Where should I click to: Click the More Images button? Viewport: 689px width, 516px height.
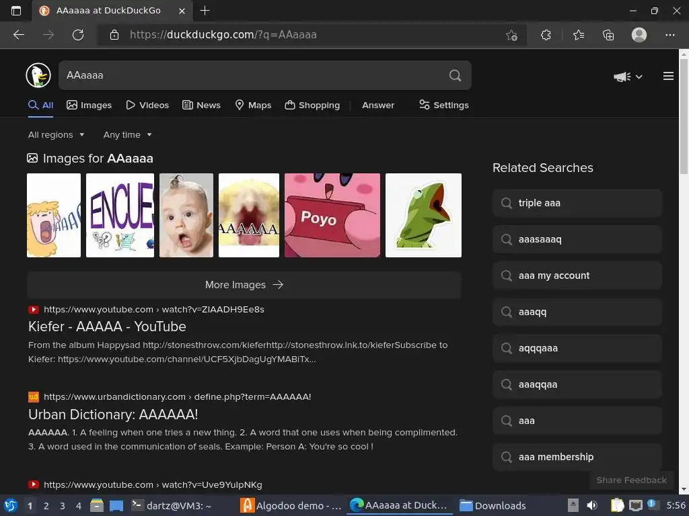244,285
